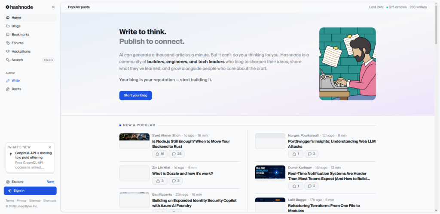Viewport: 440px width, 214px height.
Task: Click the Real-Time Notification Systems thumbnail
Action: tap(270, 173)
